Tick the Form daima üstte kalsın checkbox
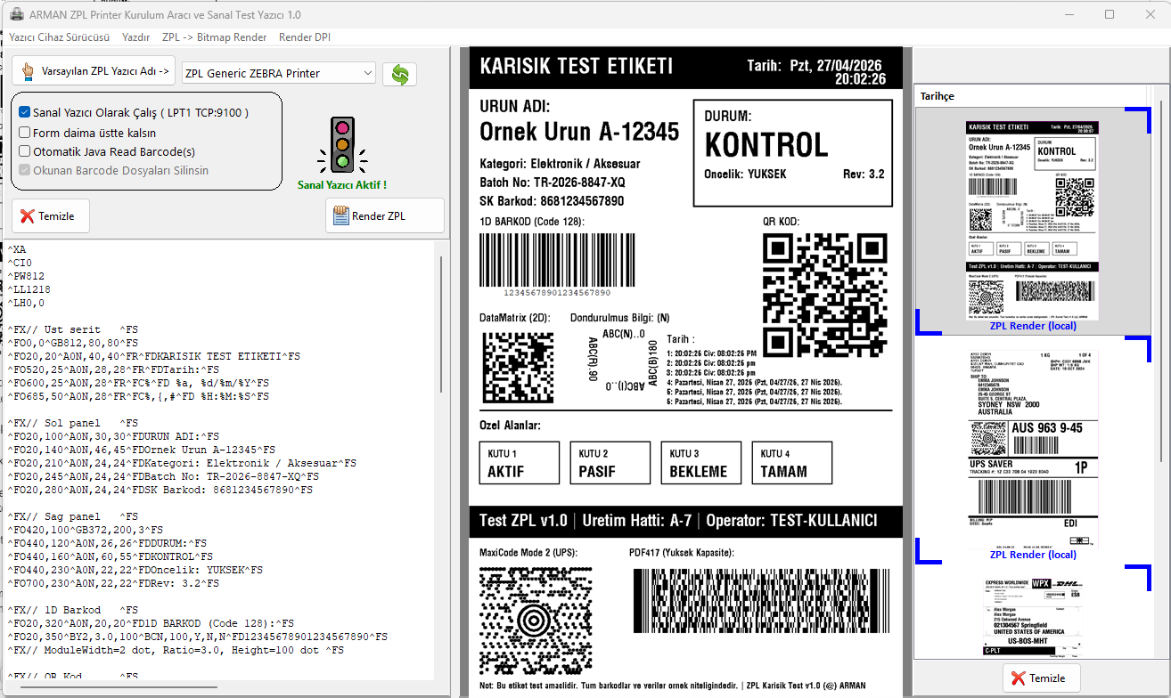Image resolution: width=1171 pixels, height=698 pixels. [x=25, y=133]
